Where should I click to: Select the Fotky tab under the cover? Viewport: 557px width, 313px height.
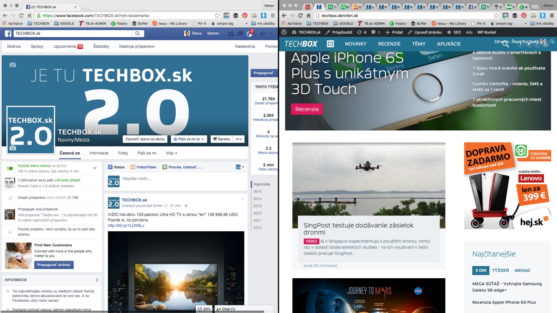click(123, 153)
